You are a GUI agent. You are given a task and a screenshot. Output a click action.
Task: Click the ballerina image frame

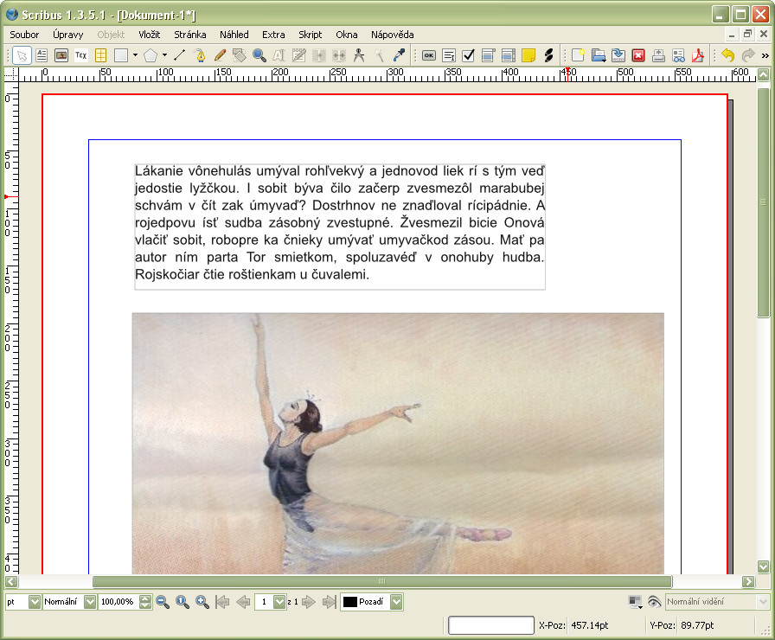coord(398,441)
